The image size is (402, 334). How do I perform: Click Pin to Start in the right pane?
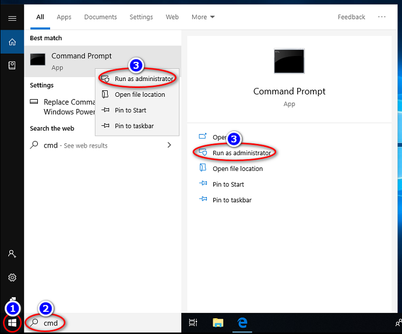pyautogui.click(x=228, y=184)
